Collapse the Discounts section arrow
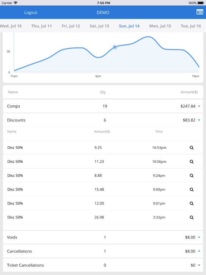Viewport: 206px width, 275px height. (x=199, y=120)
